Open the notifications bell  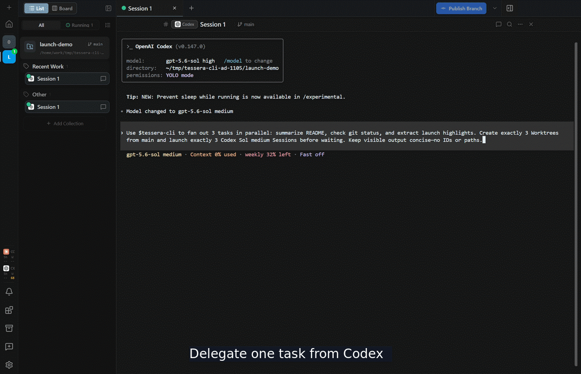(9, 292)
